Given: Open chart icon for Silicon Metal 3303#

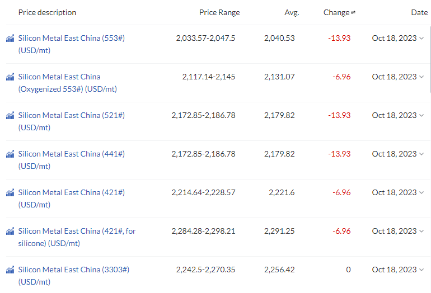Looking at the screenshot, I should pyautogui.click(x=10, y=270).
